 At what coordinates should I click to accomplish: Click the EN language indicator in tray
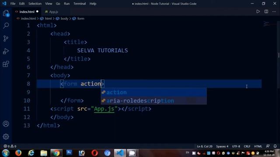[187, 153]
